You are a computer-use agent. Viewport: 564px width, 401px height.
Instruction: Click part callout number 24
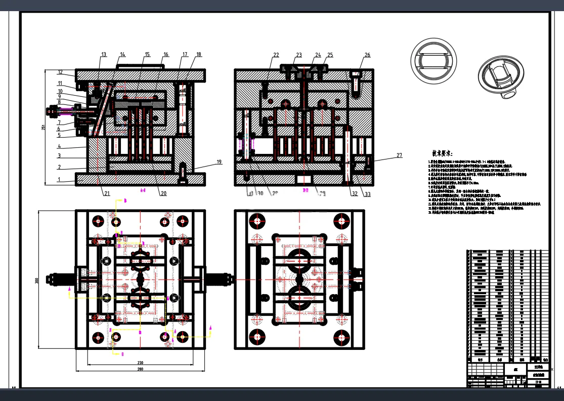[x=318, y=55]
